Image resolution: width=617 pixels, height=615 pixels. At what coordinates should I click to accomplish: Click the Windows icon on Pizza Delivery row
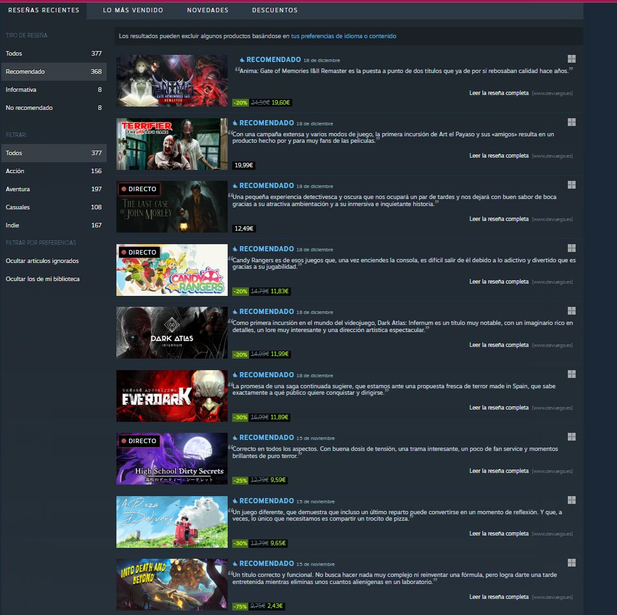[x=572, y=500]
